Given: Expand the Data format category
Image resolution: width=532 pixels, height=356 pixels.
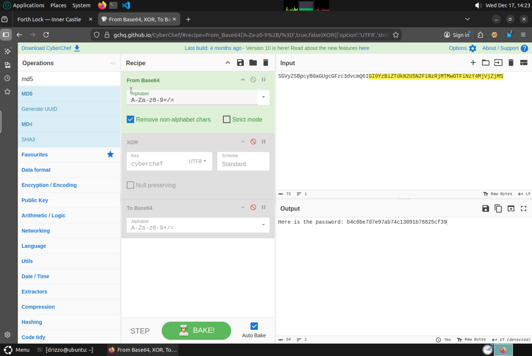Looking at the screenshot, I should point(69,170).
